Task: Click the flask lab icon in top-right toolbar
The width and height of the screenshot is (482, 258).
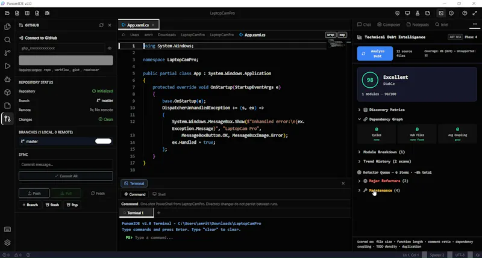Action: (x=418, y=13)
